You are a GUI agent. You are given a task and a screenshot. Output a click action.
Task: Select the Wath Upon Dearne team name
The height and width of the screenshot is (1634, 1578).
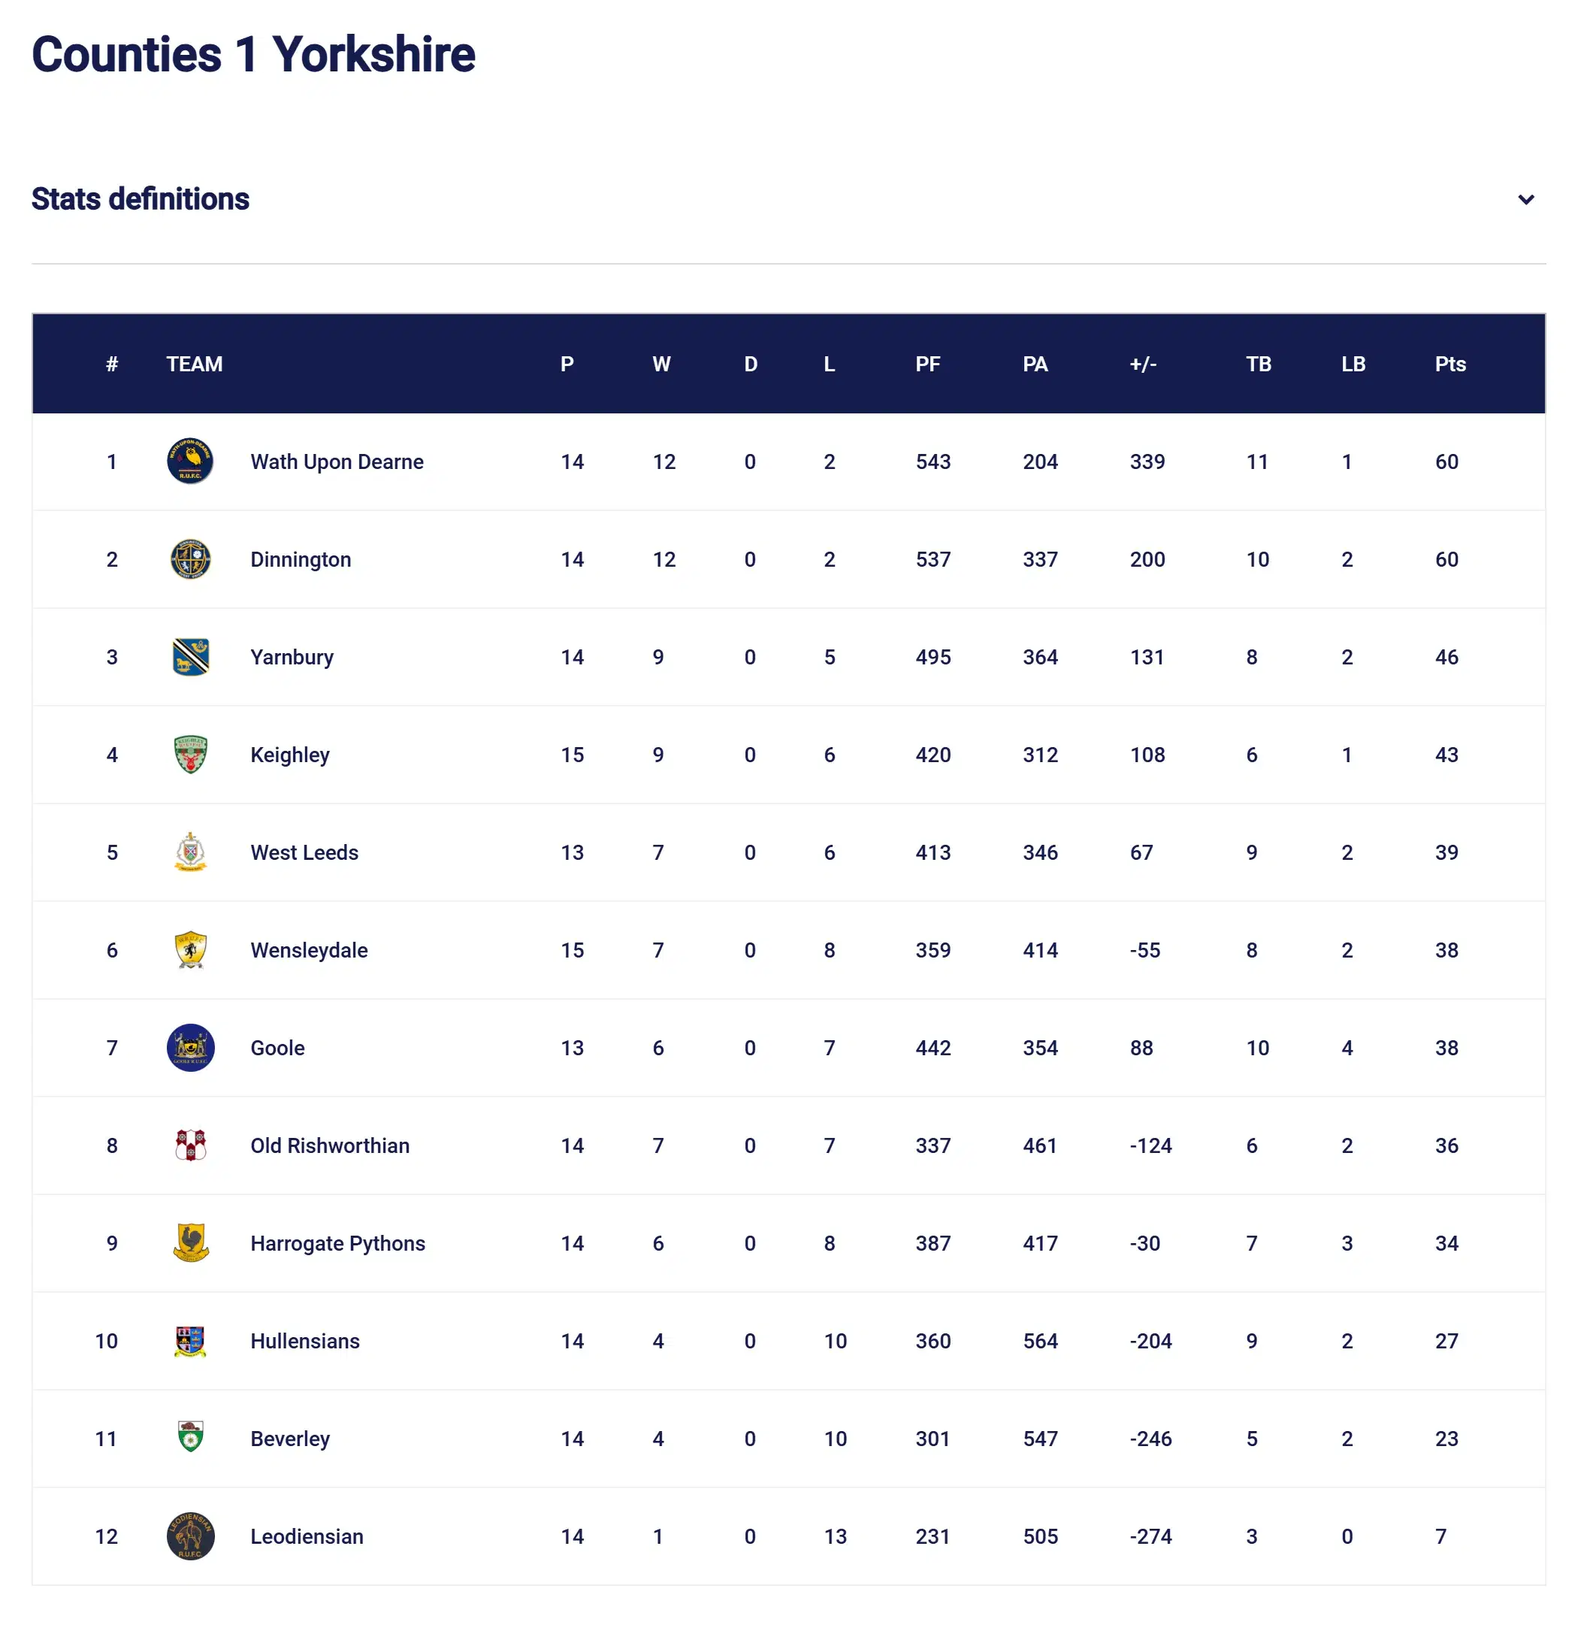[336, 461]
